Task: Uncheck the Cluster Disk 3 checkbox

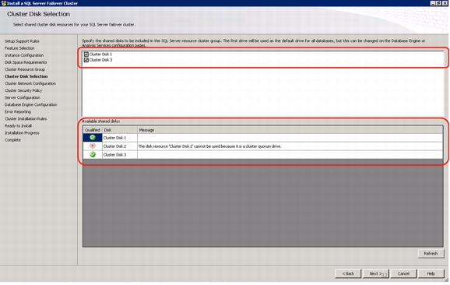Action: coord(86,60)
